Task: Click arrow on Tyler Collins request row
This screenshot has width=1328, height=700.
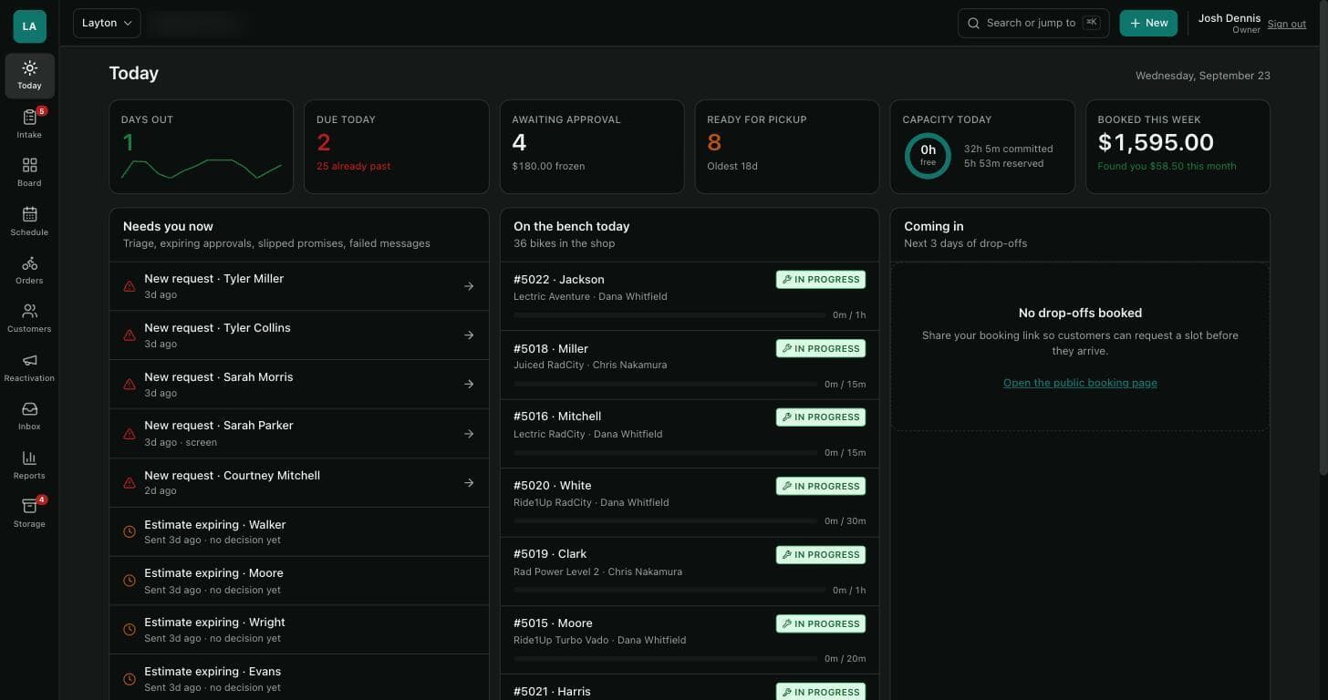Action: tap(469, 335)
